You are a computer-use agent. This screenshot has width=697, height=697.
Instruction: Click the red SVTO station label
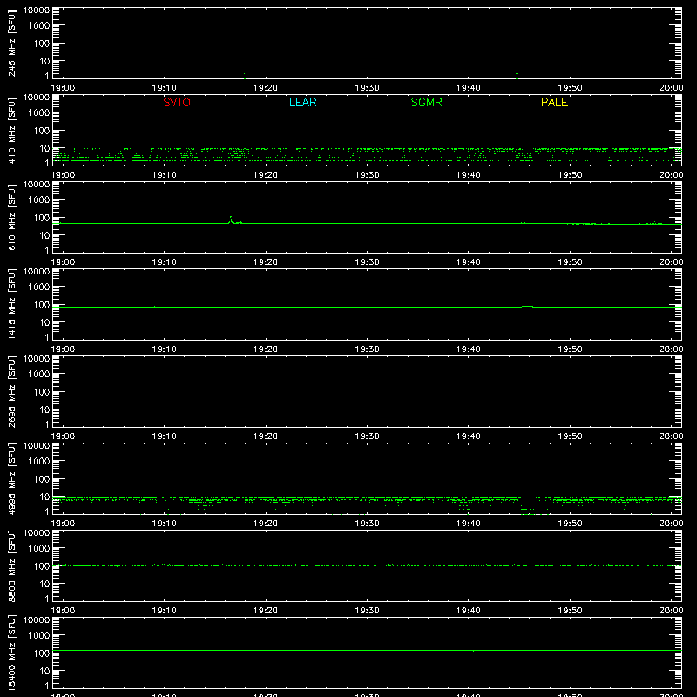177,102
